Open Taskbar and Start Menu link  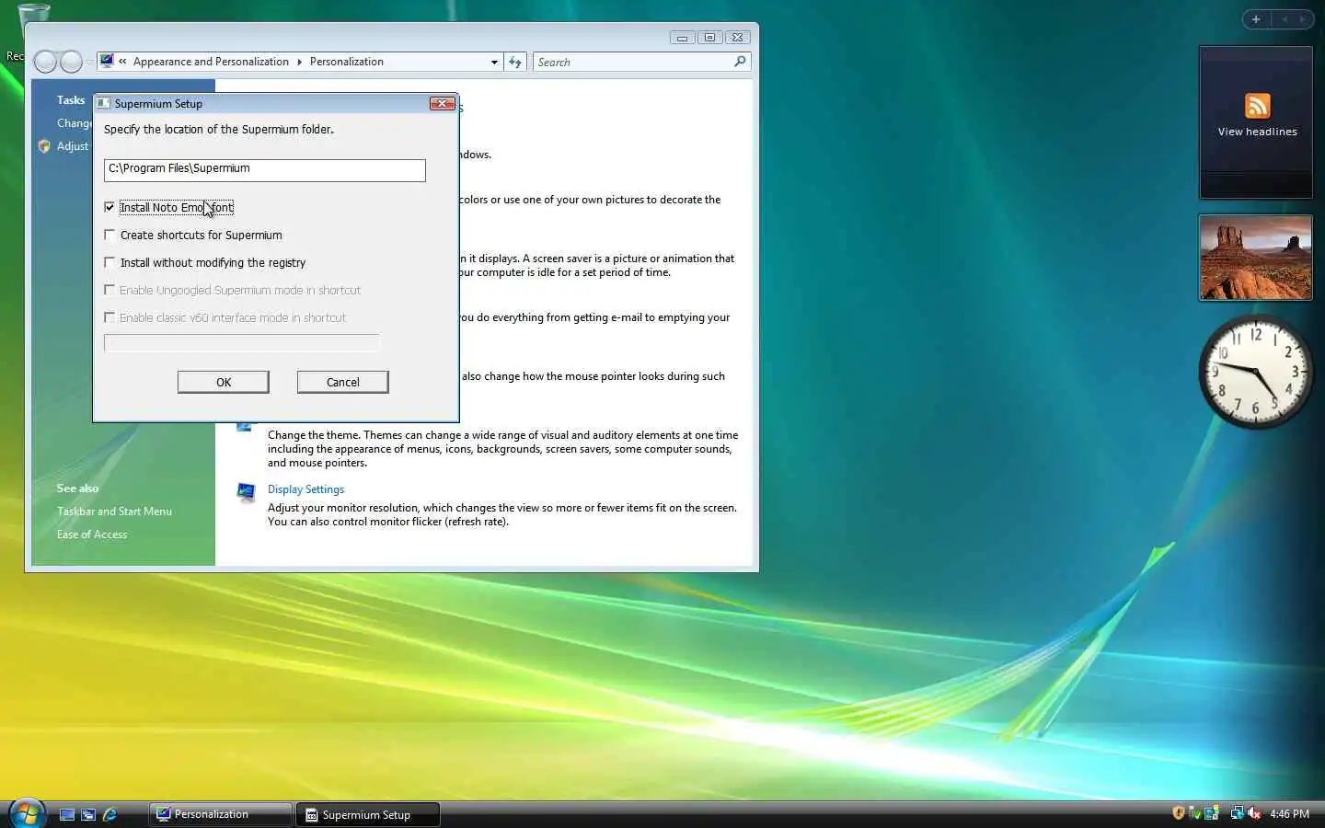114,512
